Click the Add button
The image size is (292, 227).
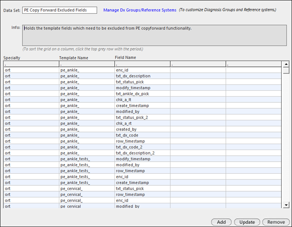pyautogui.click(x=221, y=222)
